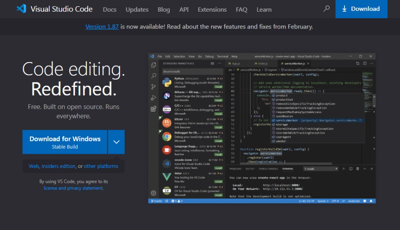Viewport: 400px width, 230px height.
Task: Click the Terminal menu in the editor screenshot
Action: [222, 56]
